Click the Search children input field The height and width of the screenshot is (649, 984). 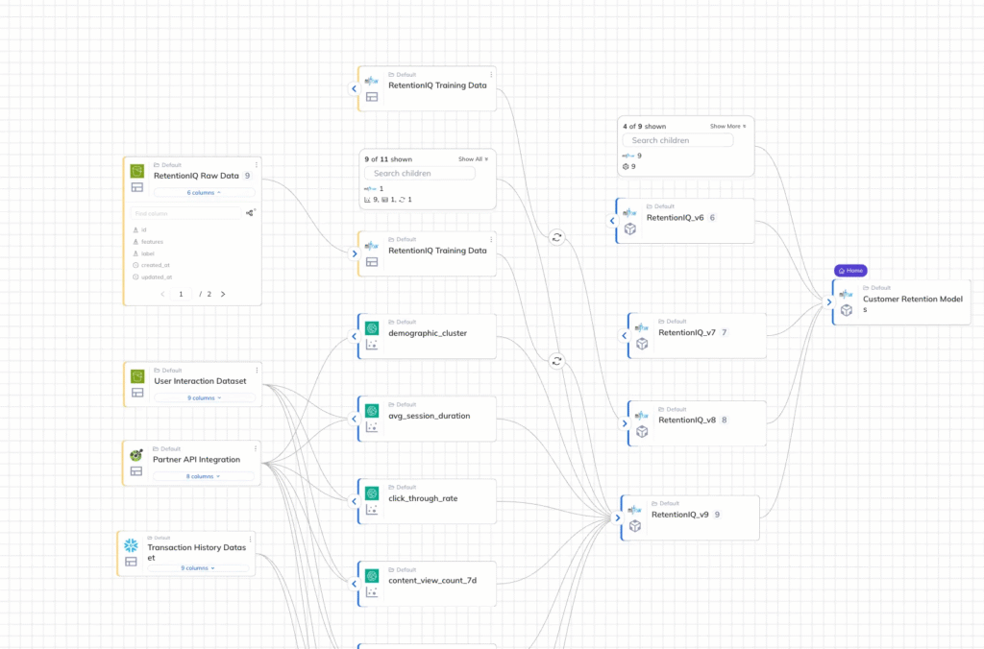click(x=677, y=140)
